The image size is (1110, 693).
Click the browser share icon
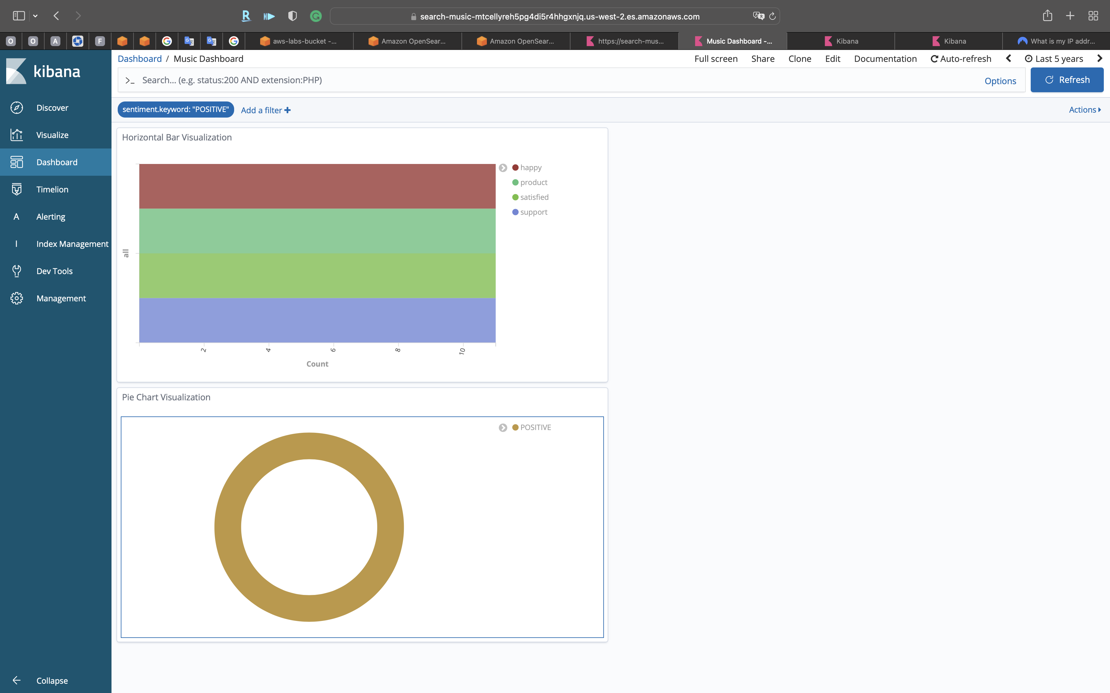[x=1047, y=16]
